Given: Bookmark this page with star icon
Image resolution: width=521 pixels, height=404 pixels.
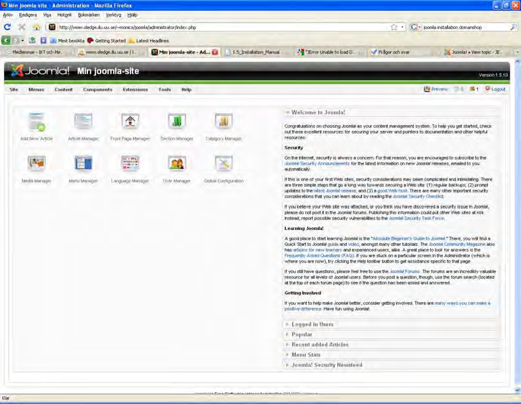Looking at the screenshot, I should (394, 27).
